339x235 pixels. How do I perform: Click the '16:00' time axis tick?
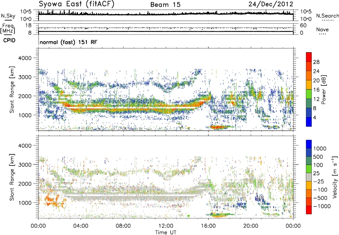(208, 226)
